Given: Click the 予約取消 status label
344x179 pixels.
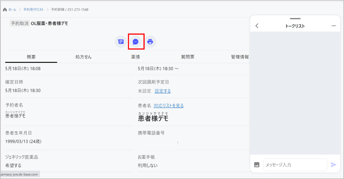Looking at the screenshot, I should coord(19,23).
